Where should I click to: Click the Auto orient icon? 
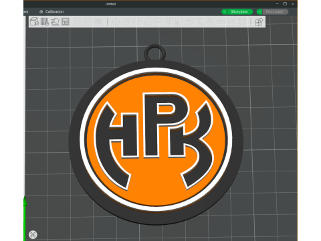point(55,21)
